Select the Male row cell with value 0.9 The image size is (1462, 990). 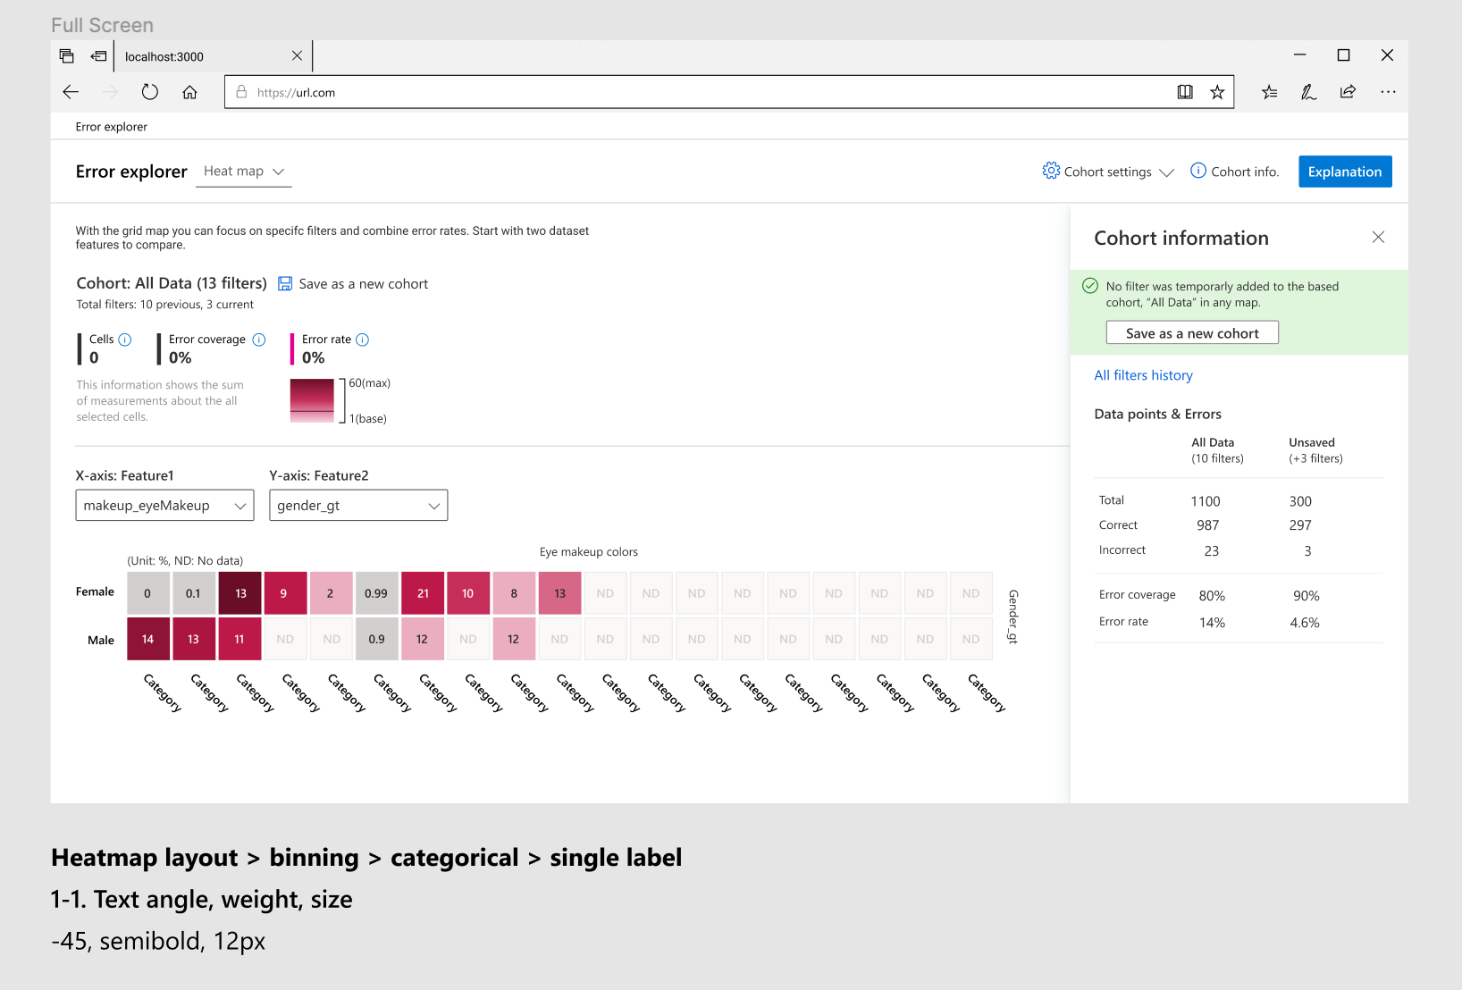(x=376, y=639)
